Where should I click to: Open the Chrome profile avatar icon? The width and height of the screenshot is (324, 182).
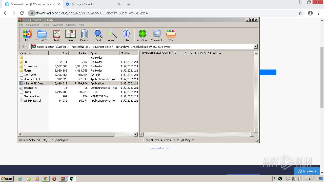(x=310, y=13)
